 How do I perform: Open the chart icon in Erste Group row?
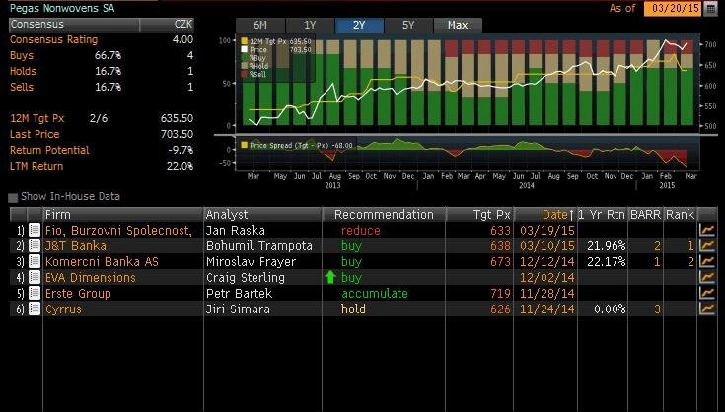pos(707,293)
